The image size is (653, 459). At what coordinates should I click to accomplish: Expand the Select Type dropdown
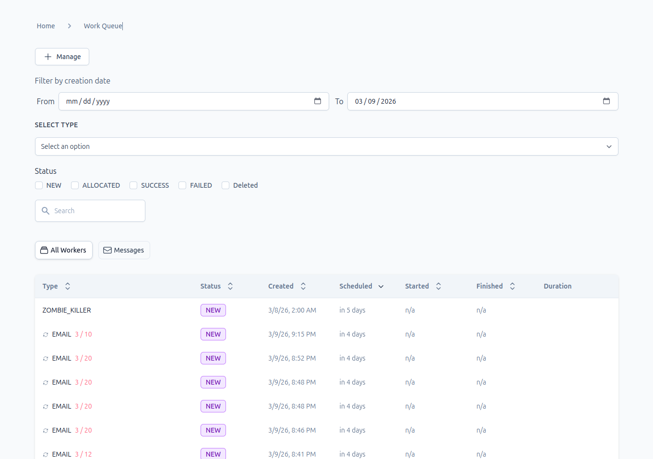pyautogui.click(x=326, y=146)
